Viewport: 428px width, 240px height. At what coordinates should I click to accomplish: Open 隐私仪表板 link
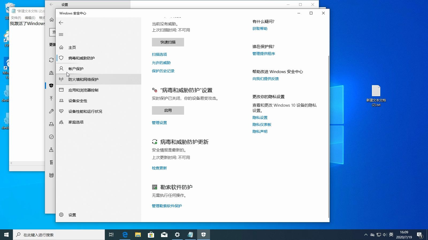[262, 125]
